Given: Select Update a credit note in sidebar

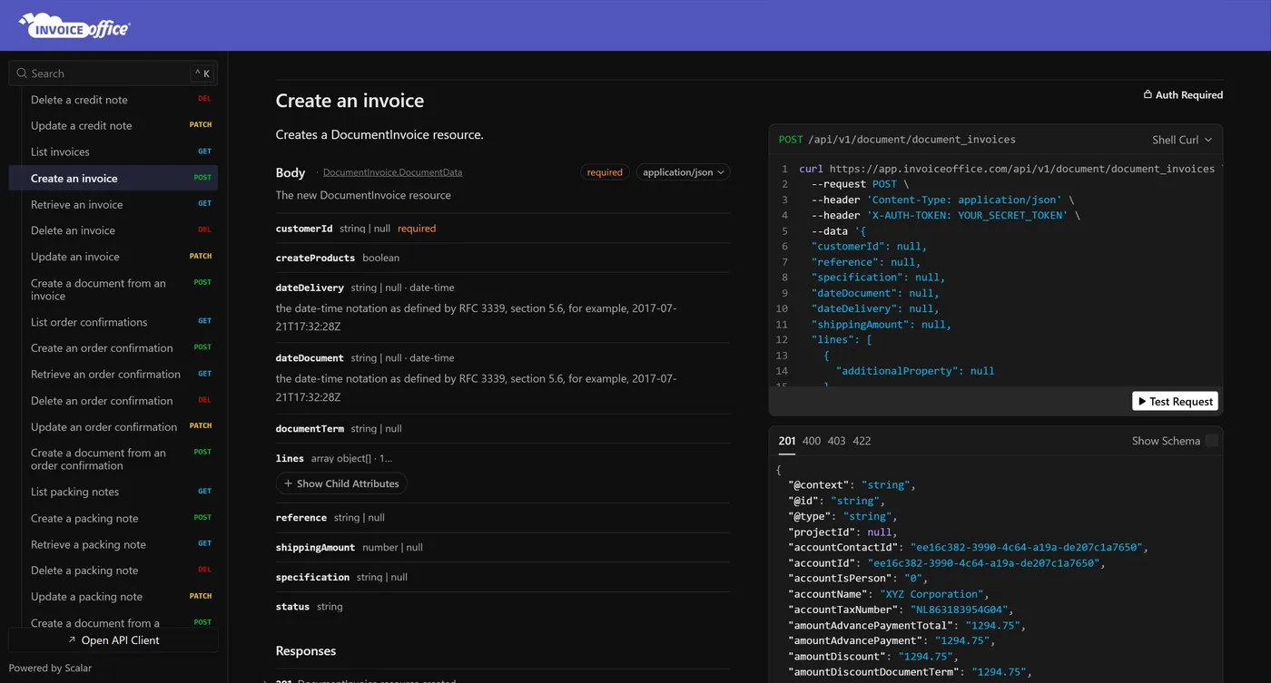Looking at the screenshot, I should click(113, 126).
